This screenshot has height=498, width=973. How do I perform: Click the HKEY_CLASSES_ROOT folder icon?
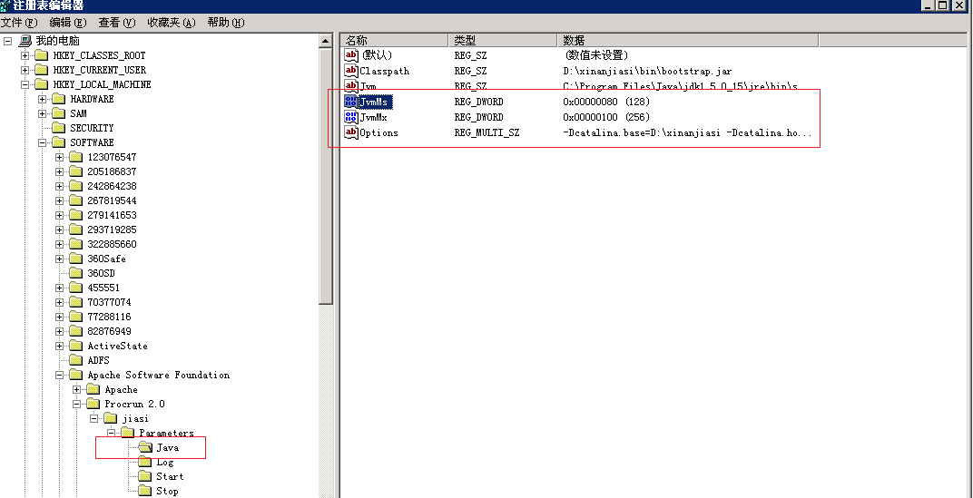coord(41,55)
